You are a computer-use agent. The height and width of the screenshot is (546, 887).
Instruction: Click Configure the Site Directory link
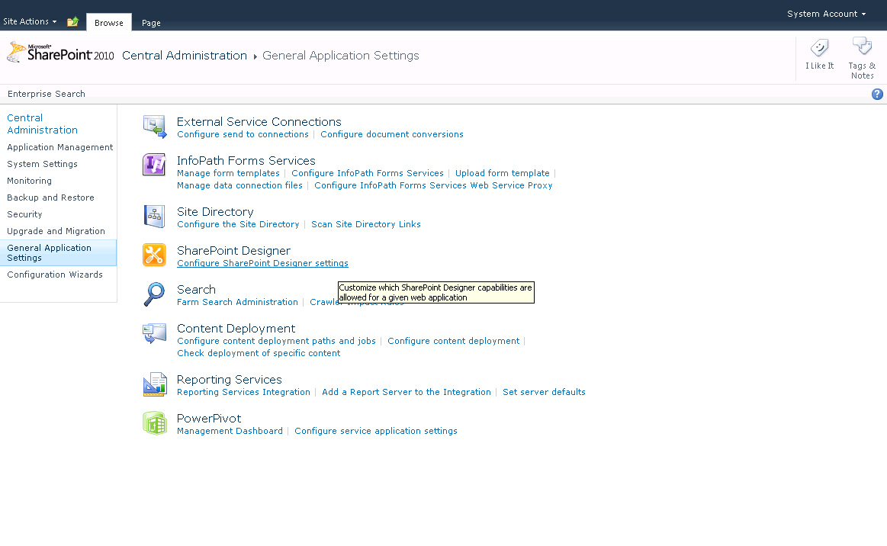pyautogui.click(x=238, y=224)
